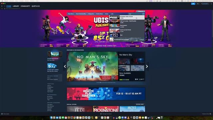Expand the Categories menu
Image resolution: width=213 pixels, height=120 pixels.
(x=91, y=14)
